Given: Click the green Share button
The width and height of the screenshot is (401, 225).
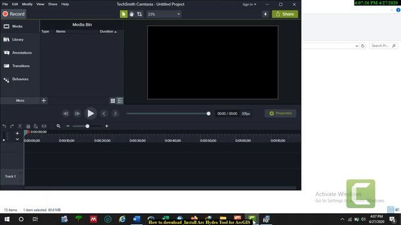Looking at the screenshot, I should pos(284,14).
